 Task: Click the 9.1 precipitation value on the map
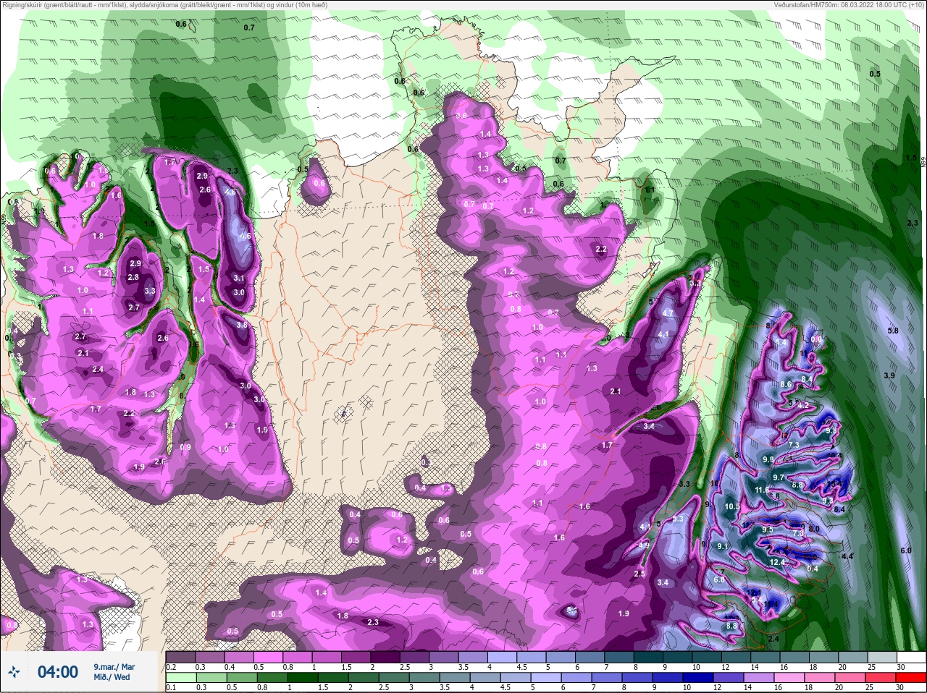point(722,546)
